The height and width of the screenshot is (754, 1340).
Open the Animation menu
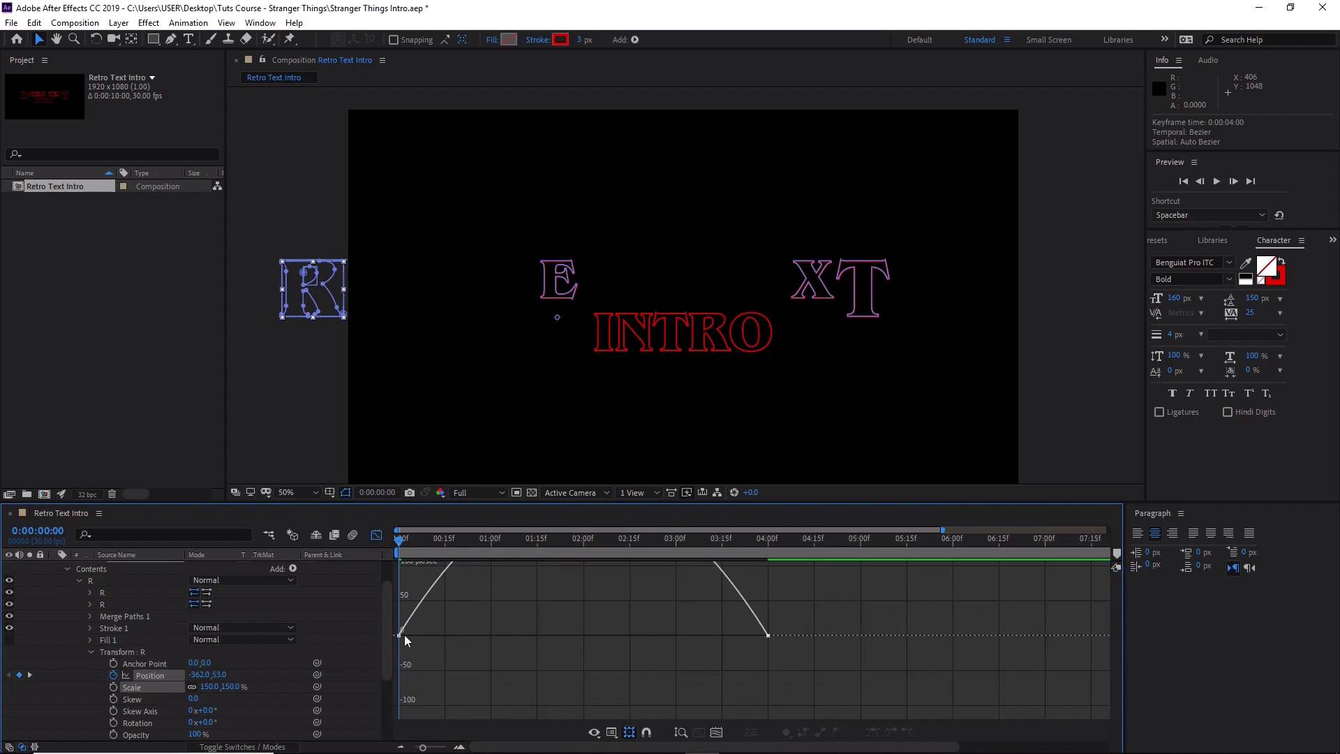[x=188, y=23]
